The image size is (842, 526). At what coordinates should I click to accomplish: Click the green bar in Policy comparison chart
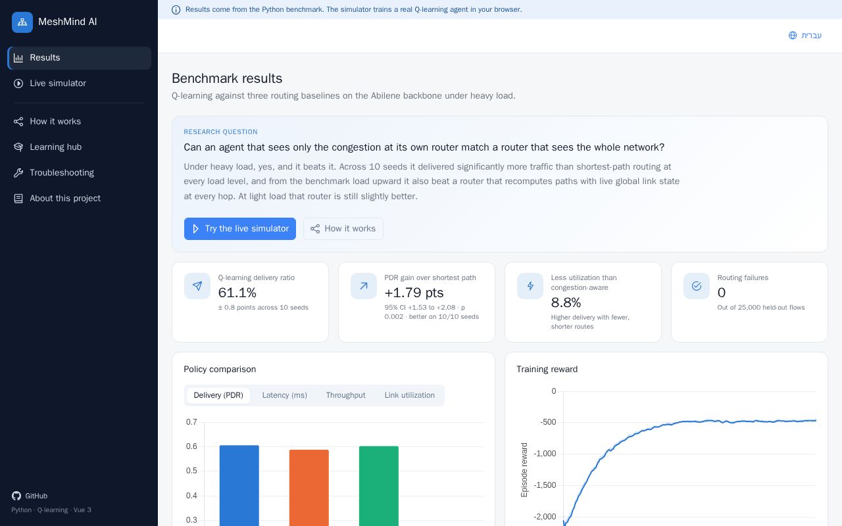[379, 486]
